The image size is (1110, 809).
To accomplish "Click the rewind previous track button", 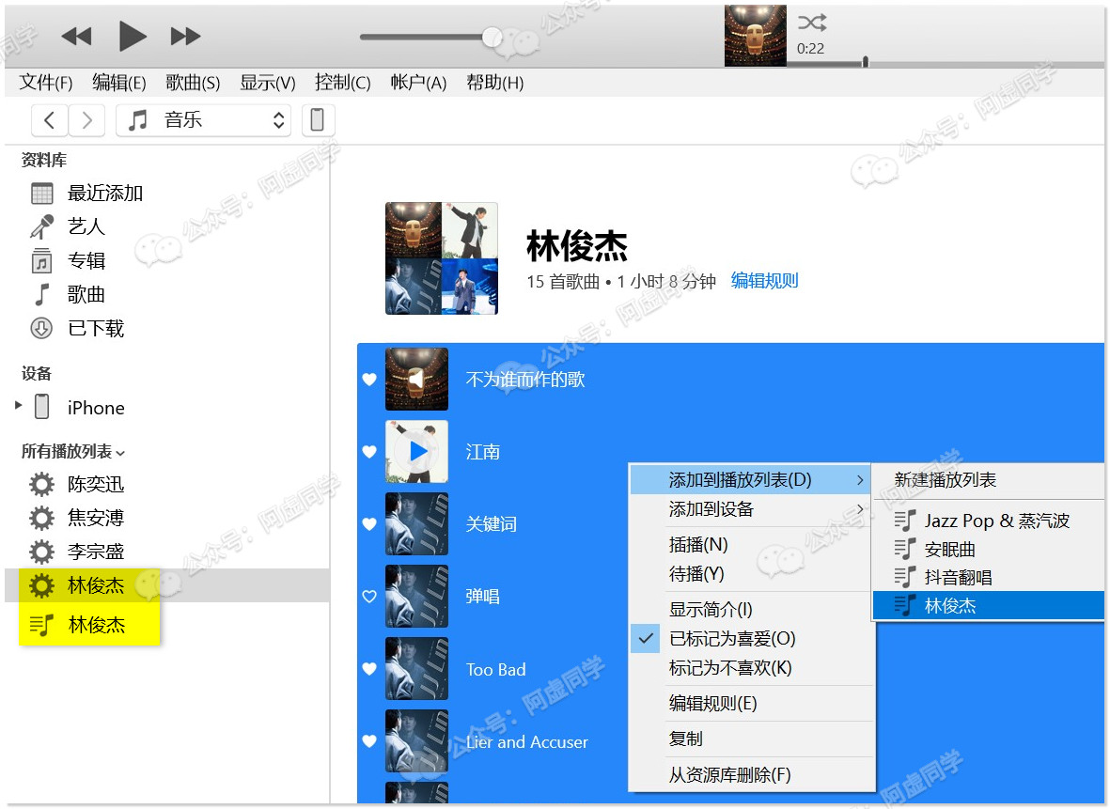I will (76, 36).
